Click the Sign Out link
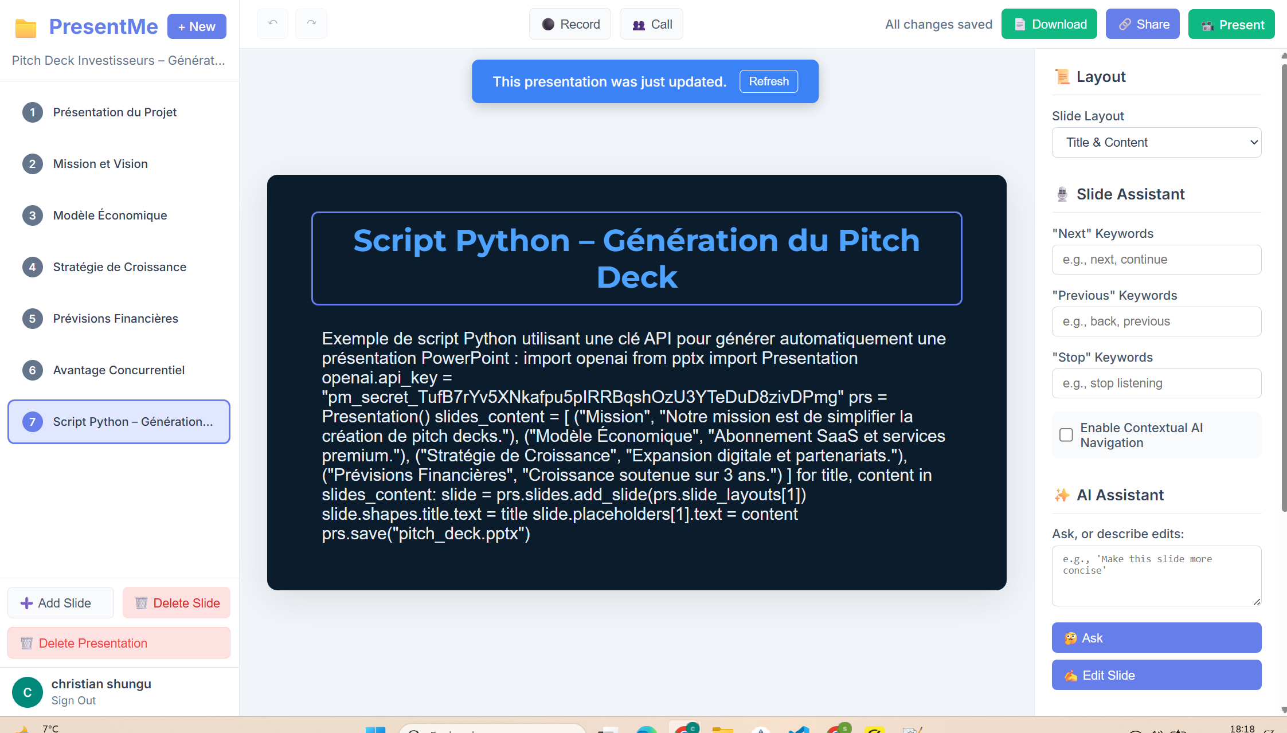 pos(73,700)
